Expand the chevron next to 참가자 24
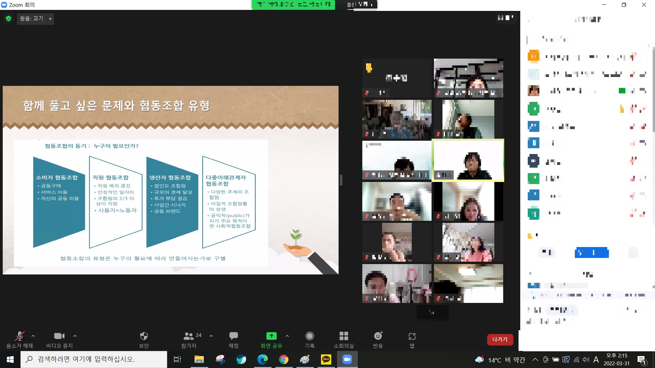 coord(211,336)
